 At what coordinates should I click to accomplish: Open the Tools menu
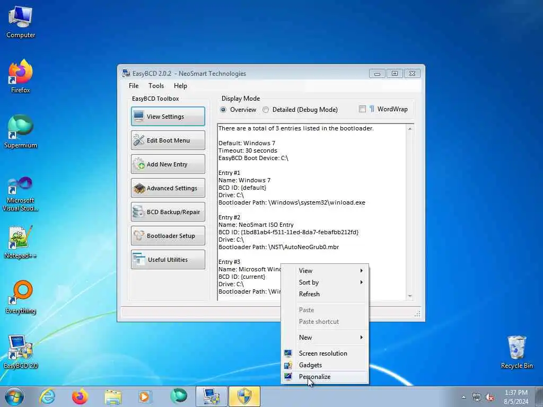click(156, 86)
